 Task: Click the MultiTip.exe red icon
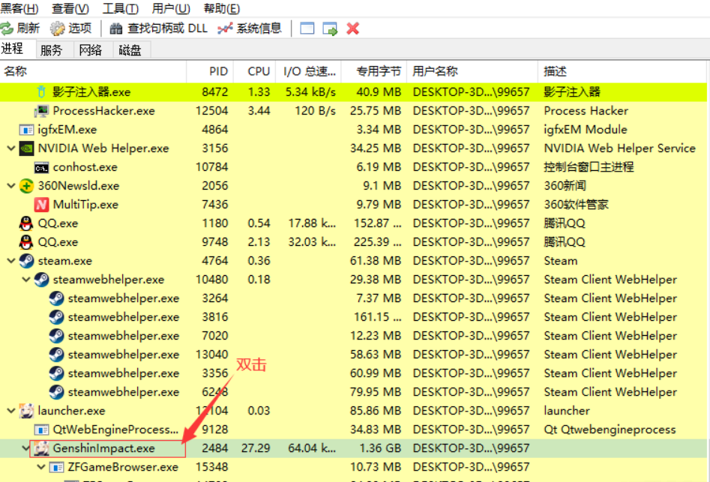pos(41,205)
